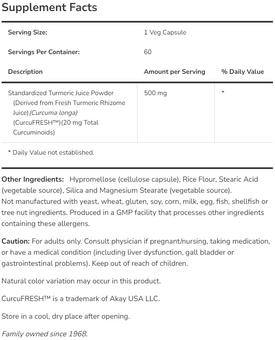Image resolution: width=275 pixels, height=340 pixels.
Task: Click the CurcuFRESH trademark of Akay USA line
Action: (81, 299)
